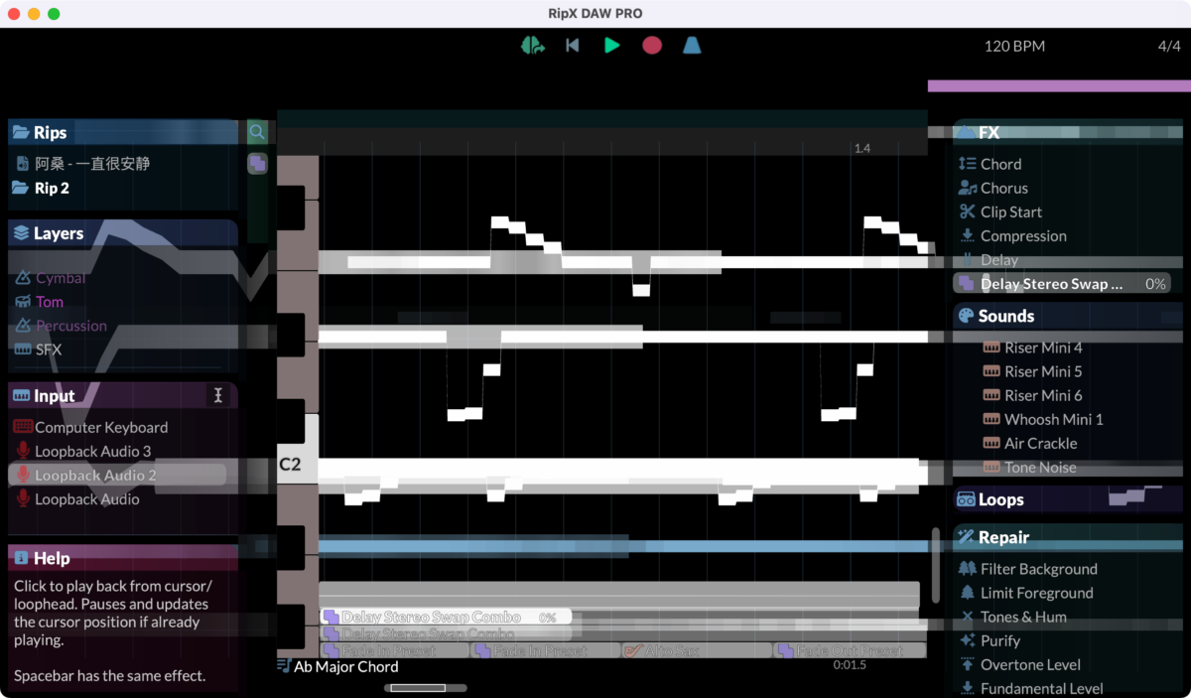Collapse the Layers panel header
The height and width of the screenshot is (698, 1191).
(x=123, y=233)
